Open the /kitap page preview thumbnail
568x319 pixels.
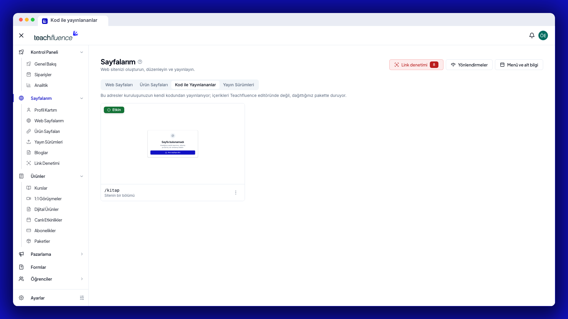pyautogui.click(x=173, y=144)
